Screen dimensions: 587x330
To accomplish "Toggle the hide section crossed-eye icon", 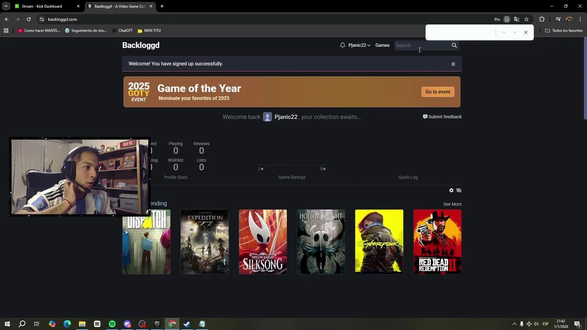I will click(x=459, y=190).
